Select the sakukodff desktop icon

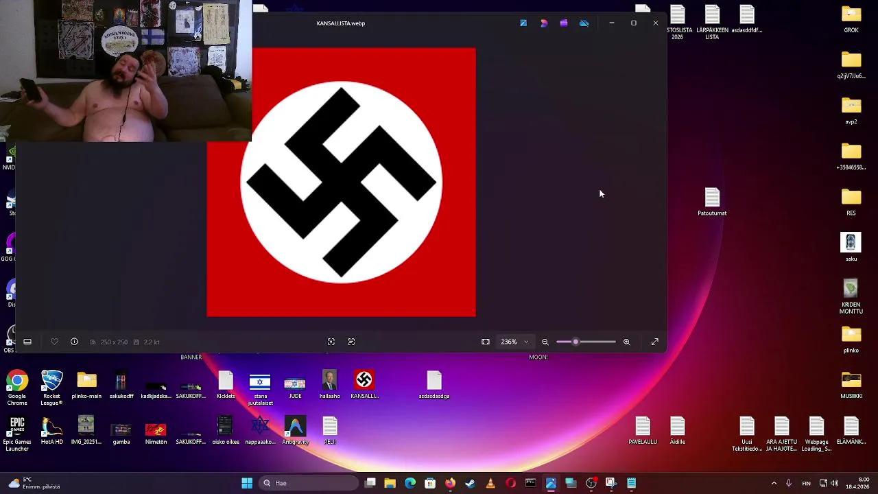point(121,385)
